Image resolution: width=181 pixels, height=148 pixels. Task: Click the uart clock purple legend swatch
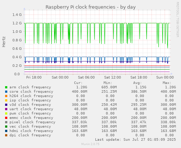click(x=6, y=109)
